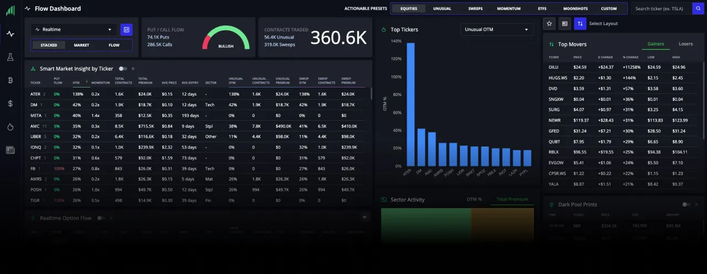Screen dimensions: 707x274
Task: Switch Sector Activity to OTM %
Action: click(x=474, y=199)
